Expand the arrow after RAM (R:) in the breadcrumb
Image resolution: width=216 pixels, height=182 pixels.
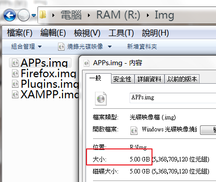148,16
